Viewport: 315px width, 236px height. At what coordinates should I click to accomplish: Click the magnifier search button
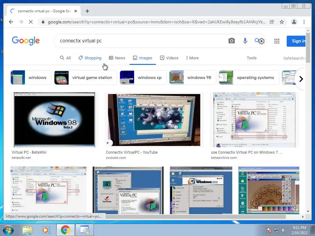pyautogui.click(x=257, y=40)
